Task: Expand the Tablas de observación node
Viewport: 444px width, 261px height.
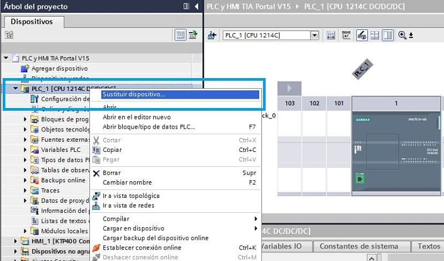Action: (25, 170)
